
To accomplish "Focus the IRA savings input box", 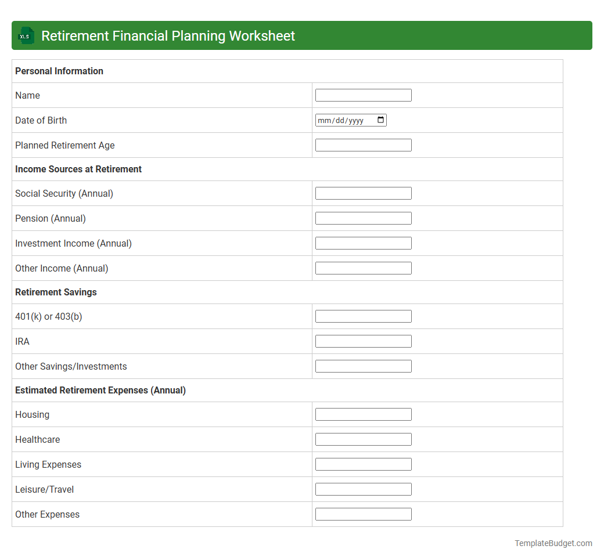I will pyautogui.click(x=363, y=341).
